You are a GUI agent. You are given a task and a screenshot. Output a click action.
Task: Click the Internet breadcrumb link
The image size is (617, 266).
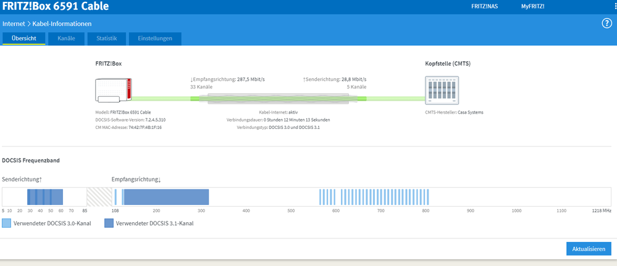[x=14, y=23]
